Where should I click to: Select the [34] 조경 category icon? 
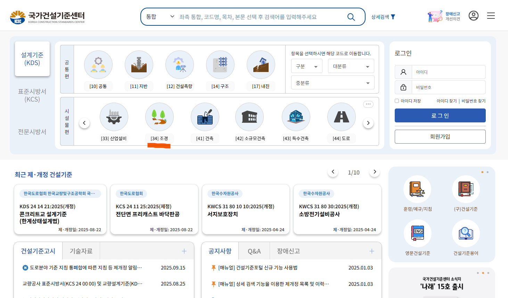click(159, 117)
